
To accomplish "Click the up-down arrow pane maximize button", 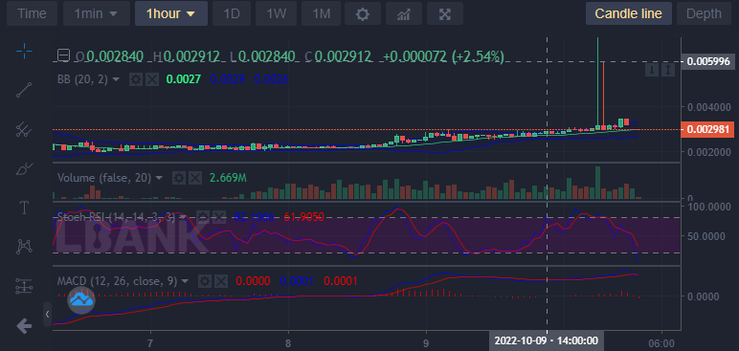I will [668, 71].
